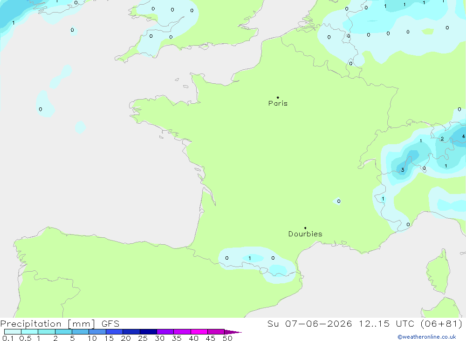Image resolution: width=466 pixels, height=341 pixels.
Task: Click the legend arrow tip above 50
Action: [x=233, y=332]
